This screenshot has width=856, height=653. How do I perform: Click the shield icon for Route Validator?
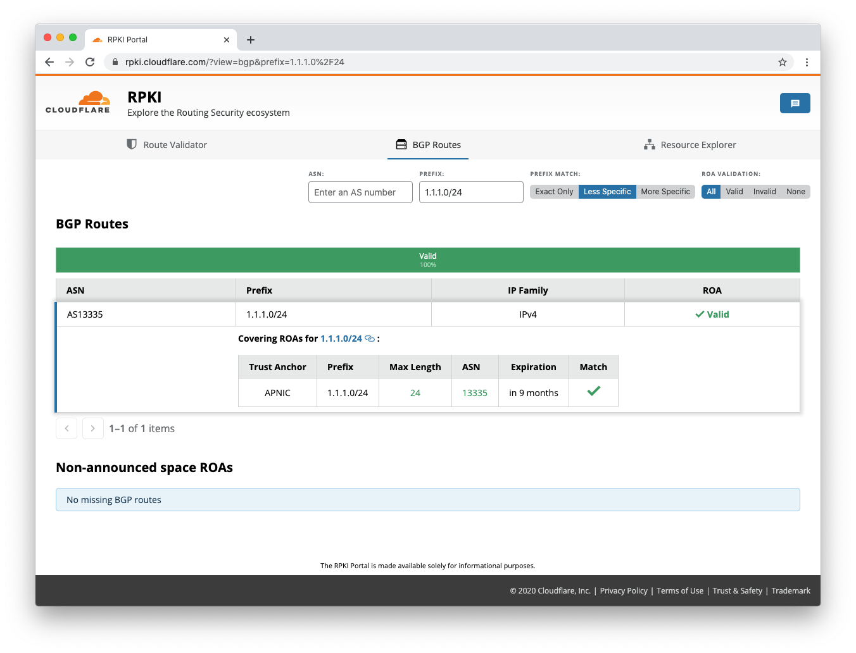pyautogui.click(x=132, y=144)
